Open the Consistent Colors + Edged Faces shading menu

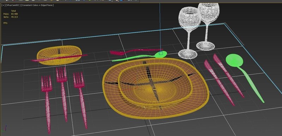[37, 5]
